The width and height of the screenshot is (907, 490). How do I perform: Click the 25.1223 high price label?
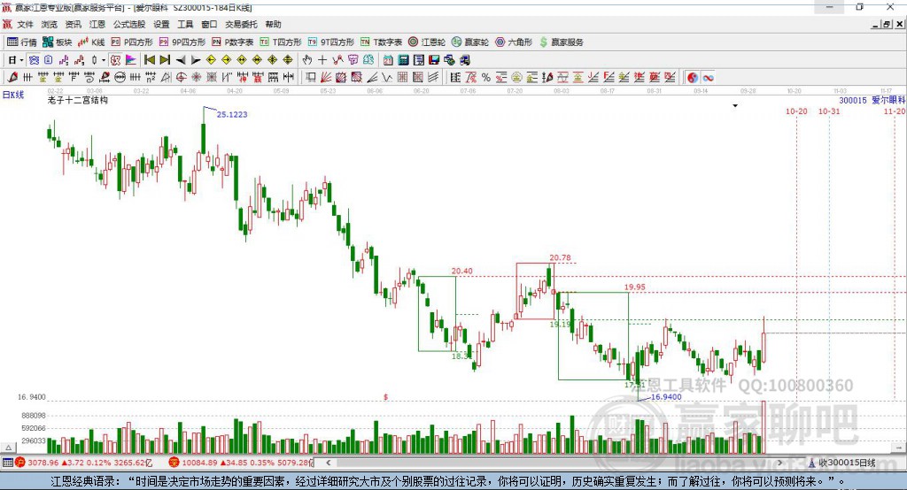(x=232, y=114)
